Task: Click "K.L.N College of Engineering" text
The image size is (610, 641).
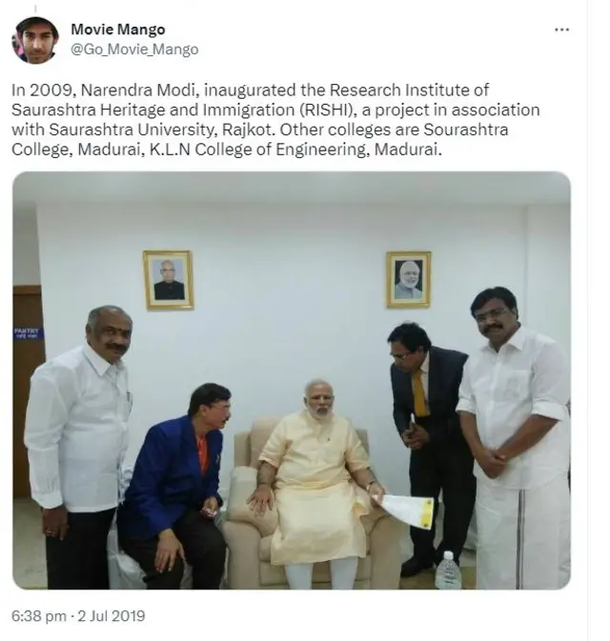Action: (255, 150)
